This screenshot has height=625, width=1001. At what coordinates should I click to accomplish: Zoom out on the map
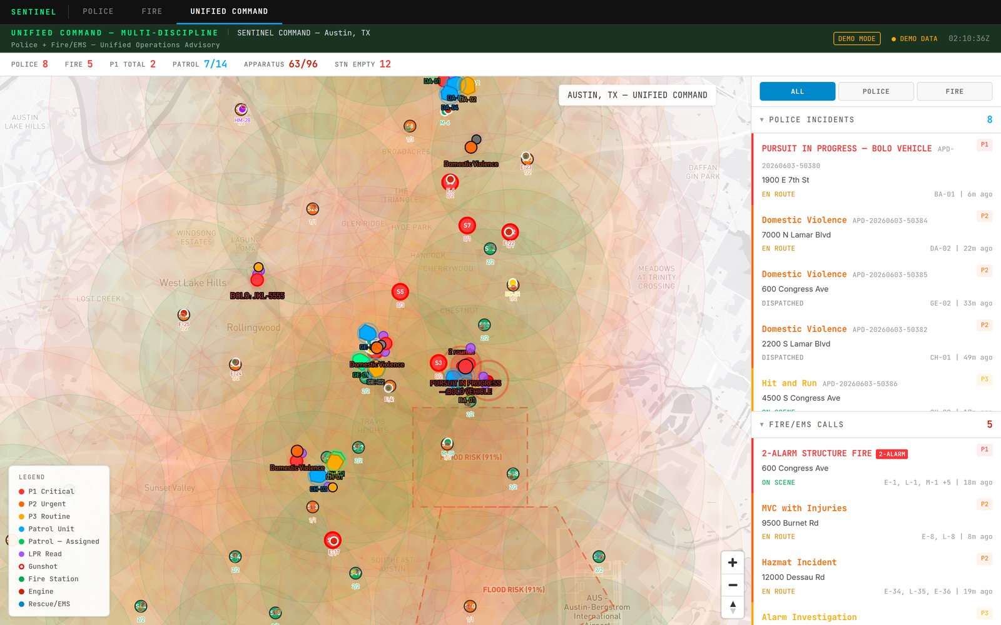click(733, 585)
